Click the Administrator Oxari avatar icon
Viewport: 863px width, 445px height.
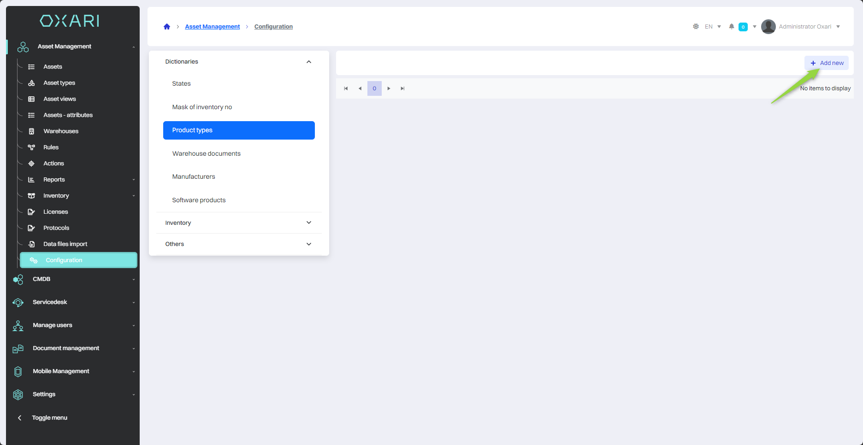pos(768,27)
